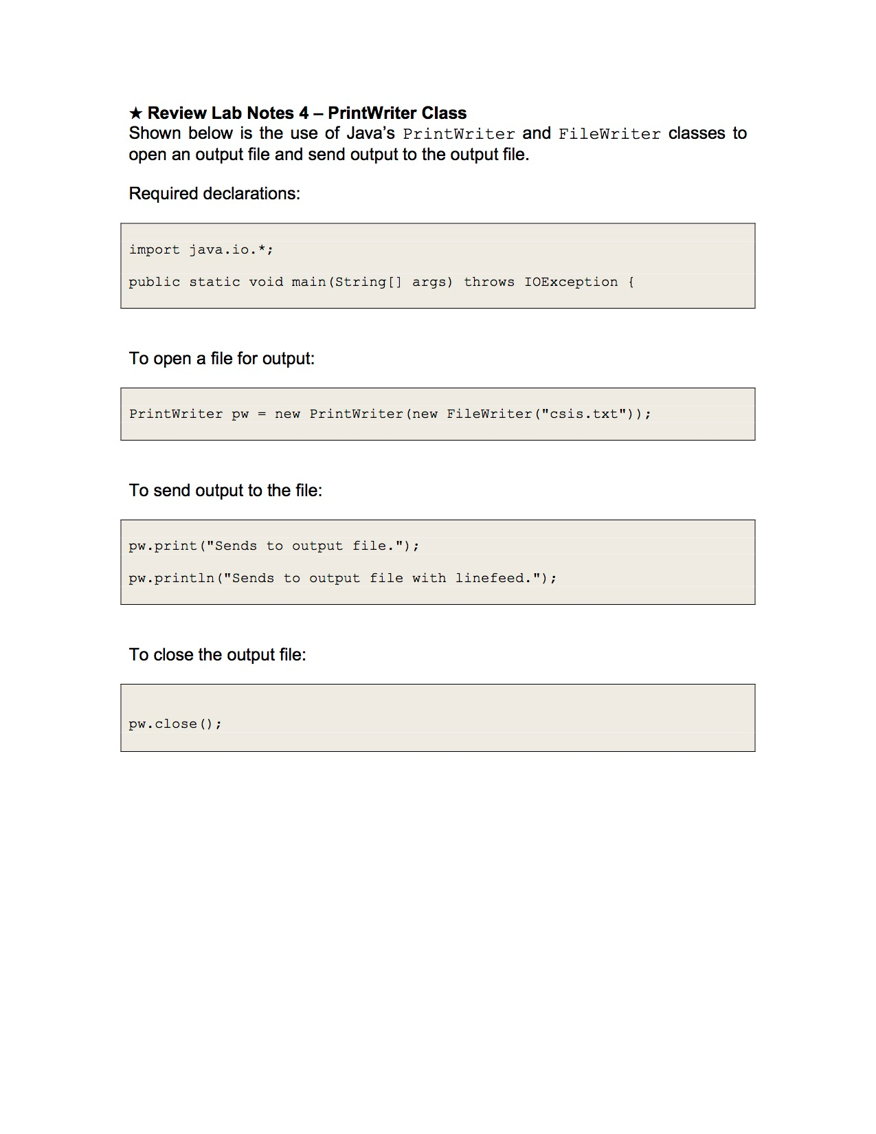This screenshot has height=1134, width=876.
Task: Click the word IOException in the code
Action: (x=571, y=282)
